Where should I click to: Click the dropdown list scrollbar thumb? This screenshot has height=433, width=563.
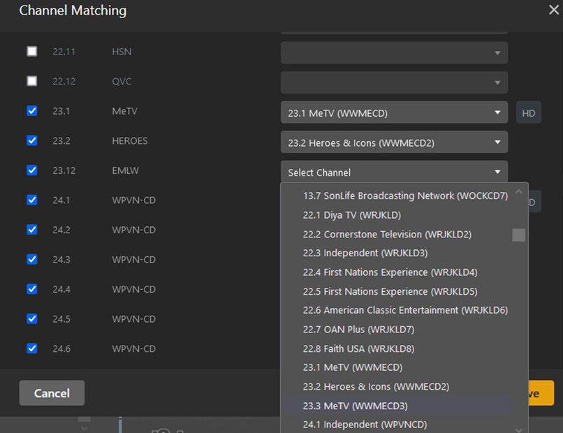coord(518,235)
